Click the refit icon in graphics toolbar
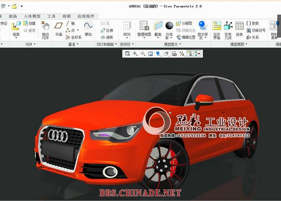Screen dimensions: 281x201 click(x=128, y=54)
